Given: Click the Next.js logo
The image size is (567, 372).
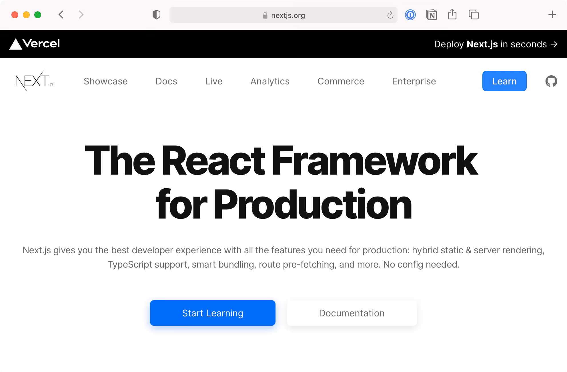Looking at the screenshot, I should pos(34,81).
